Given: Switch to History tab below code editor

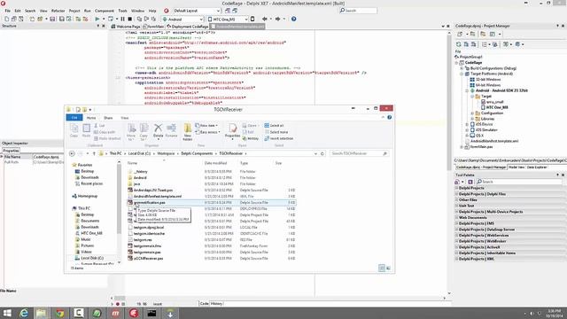Looking at the screenshot, I should pyautogui.click(x=216, y=304).
